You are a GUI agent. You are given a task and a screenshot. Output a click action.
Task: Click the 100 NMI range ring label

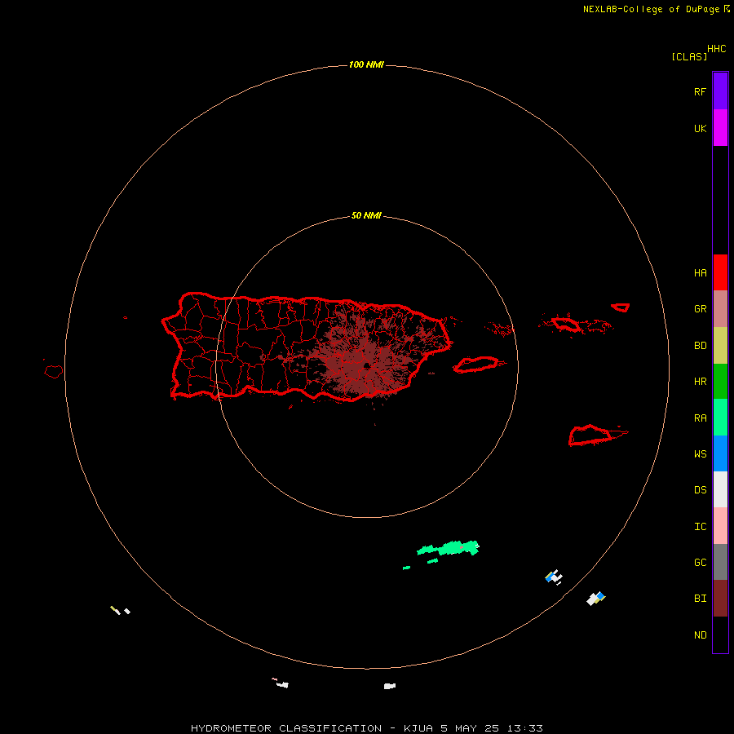(366, 64)
